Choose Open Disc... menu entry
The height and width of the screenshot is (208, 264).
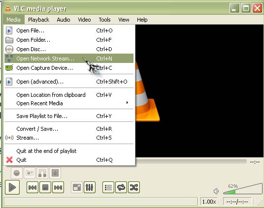[x=68, y=49]
